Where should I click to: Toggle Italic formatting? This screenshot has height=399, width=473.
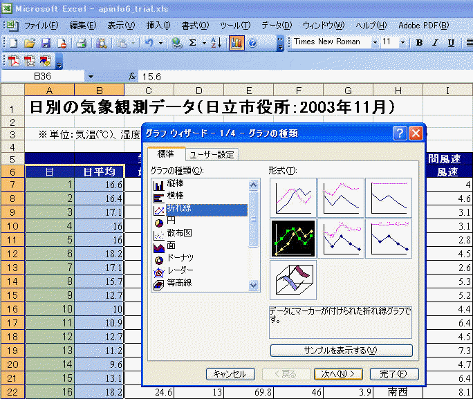click(435, 43)
